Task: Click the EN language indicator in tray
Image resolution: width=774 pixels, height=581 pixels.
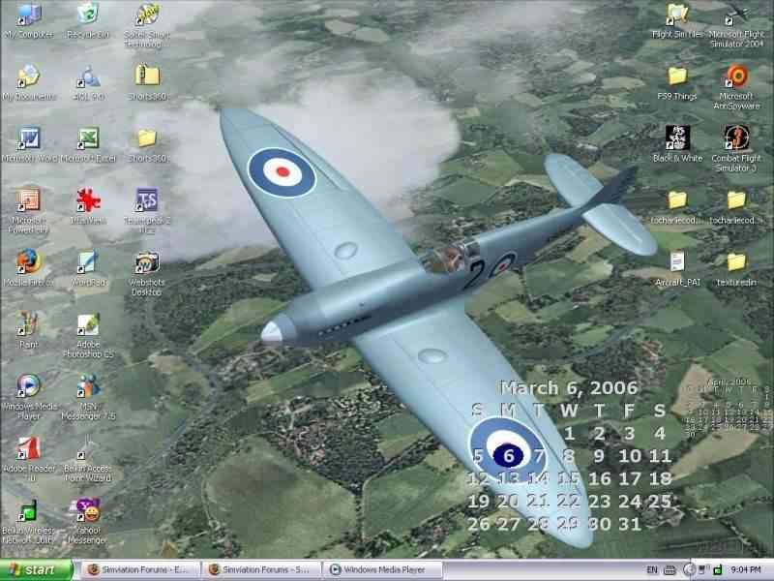Action: click(x=653, y=570)
